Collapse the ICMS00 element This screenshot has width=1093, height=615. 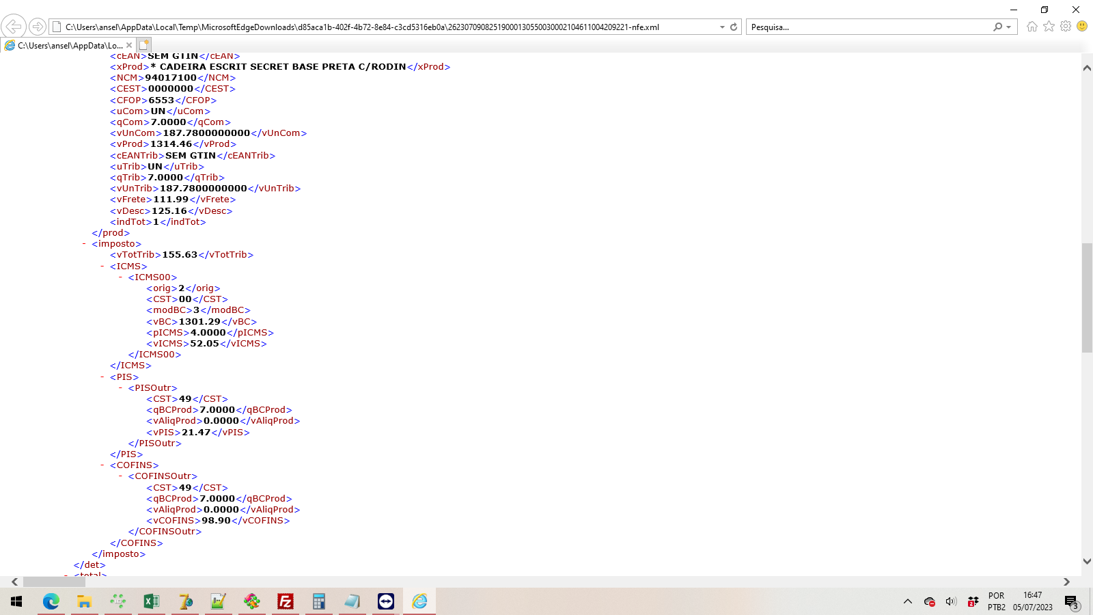(121, 277)
